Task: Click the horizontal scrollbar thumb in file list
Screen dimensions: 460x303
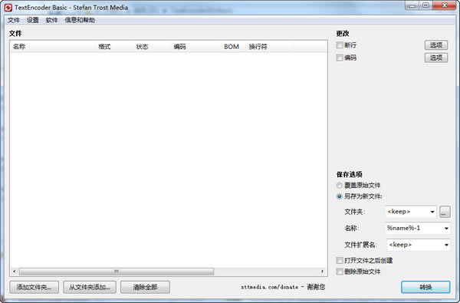Action: tap(117, 272)
